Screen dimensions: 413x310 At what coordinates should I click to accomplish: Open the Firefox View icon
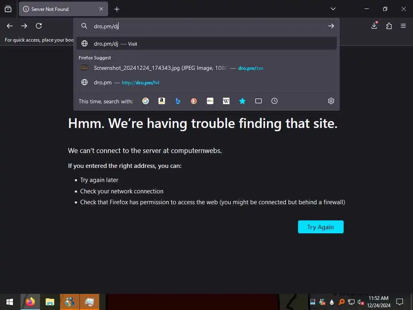[8, 9]
